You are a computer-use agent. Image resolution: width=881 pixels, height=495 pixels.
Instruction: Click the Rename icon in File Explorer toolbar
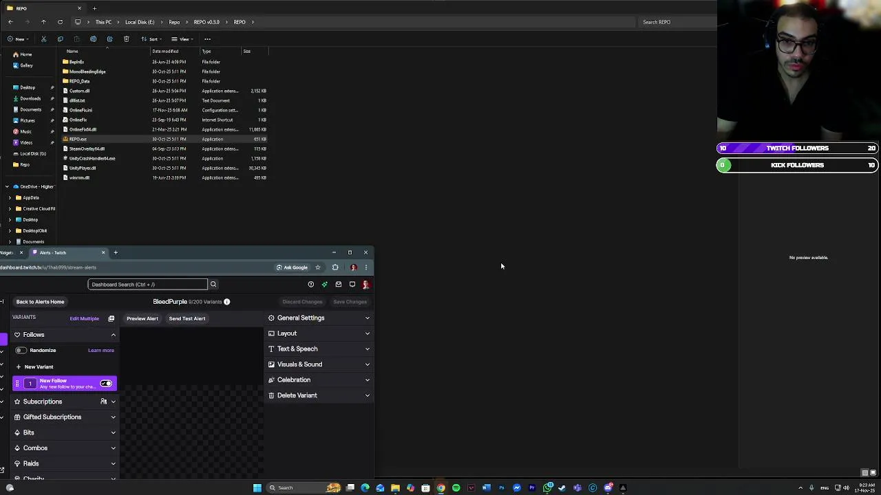pos(93,39)
